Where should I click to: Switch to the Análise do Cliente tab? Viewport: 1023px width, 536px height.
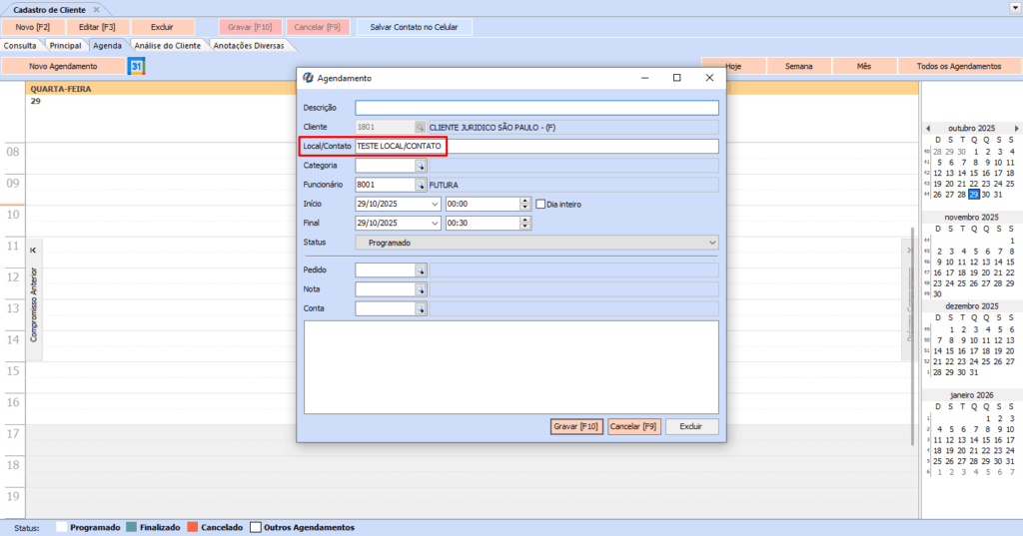click(167, 46)
